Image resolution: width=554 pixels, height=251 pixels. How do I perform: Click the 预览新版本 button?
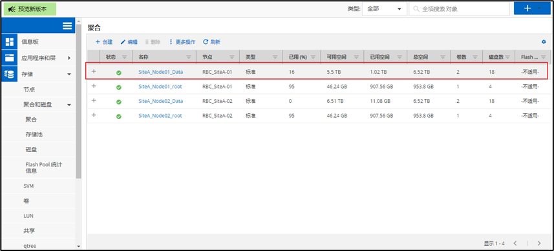[x=30, y=9]
